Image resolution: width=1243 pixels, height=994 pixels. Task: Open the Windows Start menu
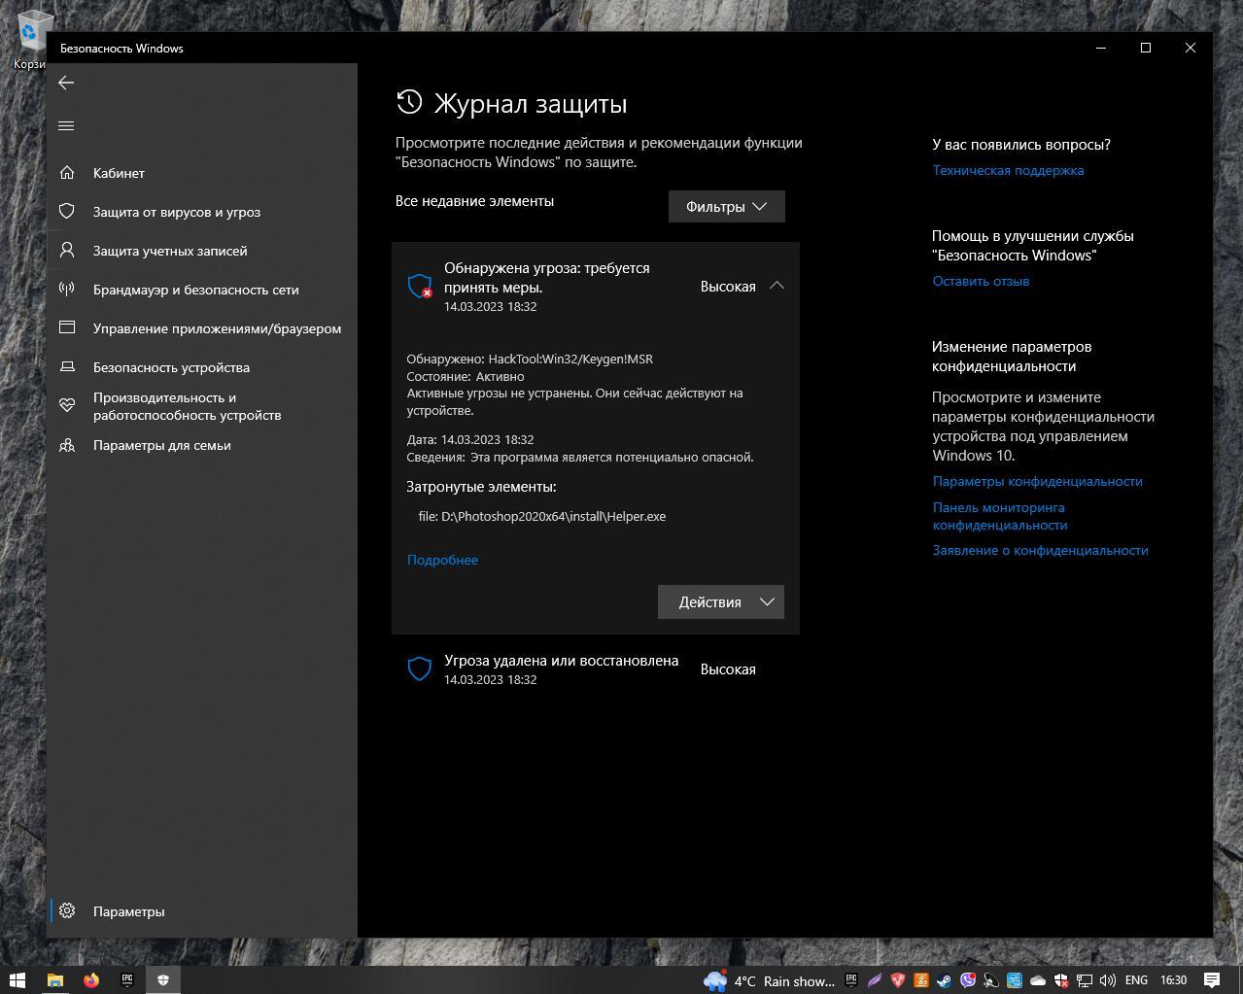point(17,979)
